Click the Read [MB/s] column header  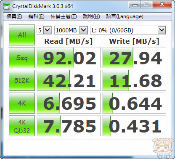coord(69,42)
